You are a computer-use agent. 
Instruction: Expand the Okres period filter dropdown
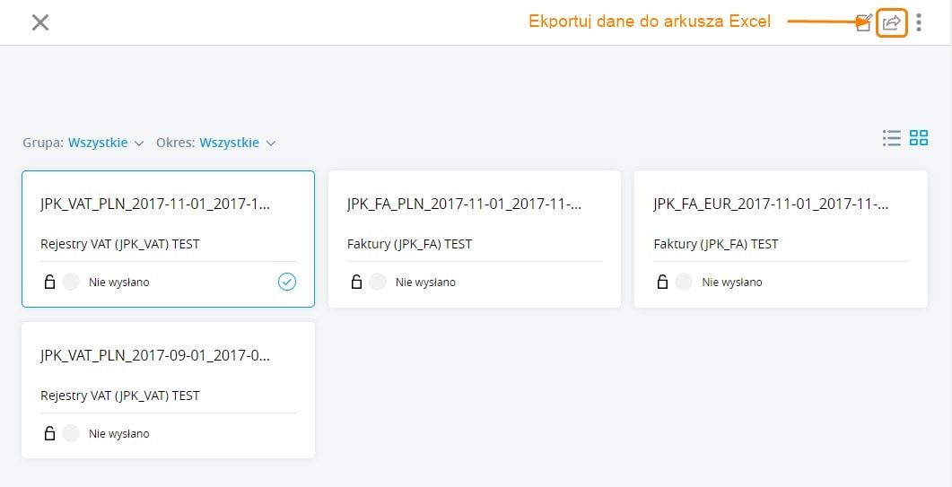pyautogui.click(x=237, y=143)
